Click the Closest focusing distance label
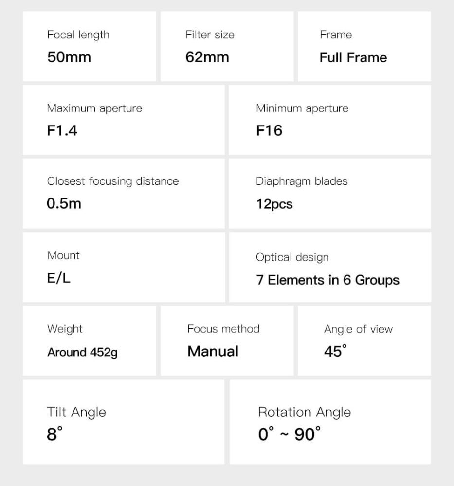454x486 pixels. pyautogui.click(x=112, y=181)
